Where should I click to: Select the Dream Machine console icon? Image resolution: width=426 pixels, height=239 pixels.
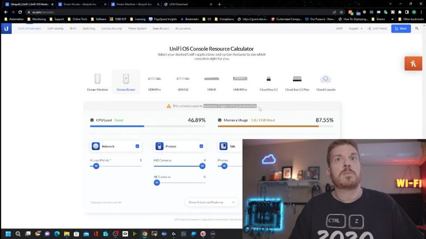(97, 79)
